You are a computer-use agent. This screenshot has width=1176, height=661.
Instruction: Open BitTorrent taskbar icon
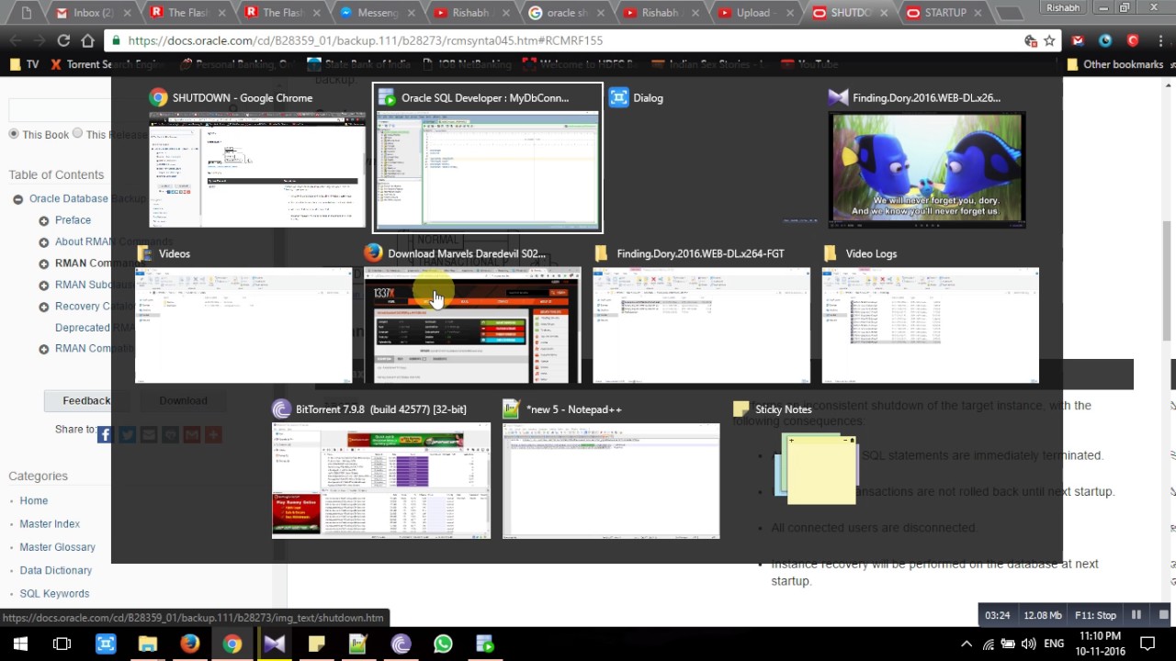[x=401, y=644]
